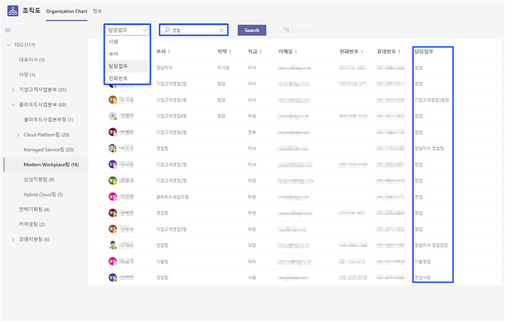Click the 영남지사 영업담당 duty cell
This screenshot has height=322, width=505.
(431, 245)
